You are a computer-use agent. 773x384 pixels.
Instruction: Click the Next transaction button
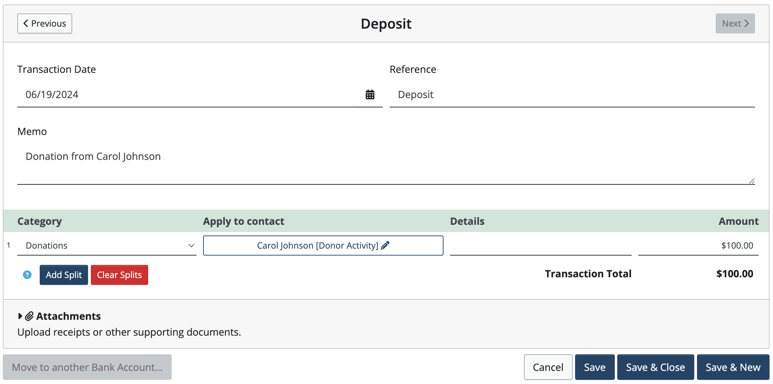(735, 23)
